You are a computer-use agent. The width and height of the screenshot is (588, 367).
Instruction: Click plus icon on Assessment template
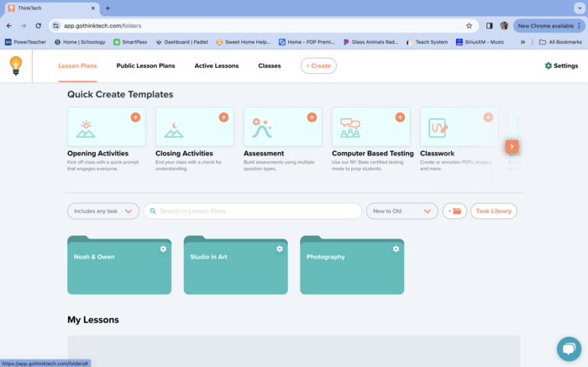pos(312,118)
